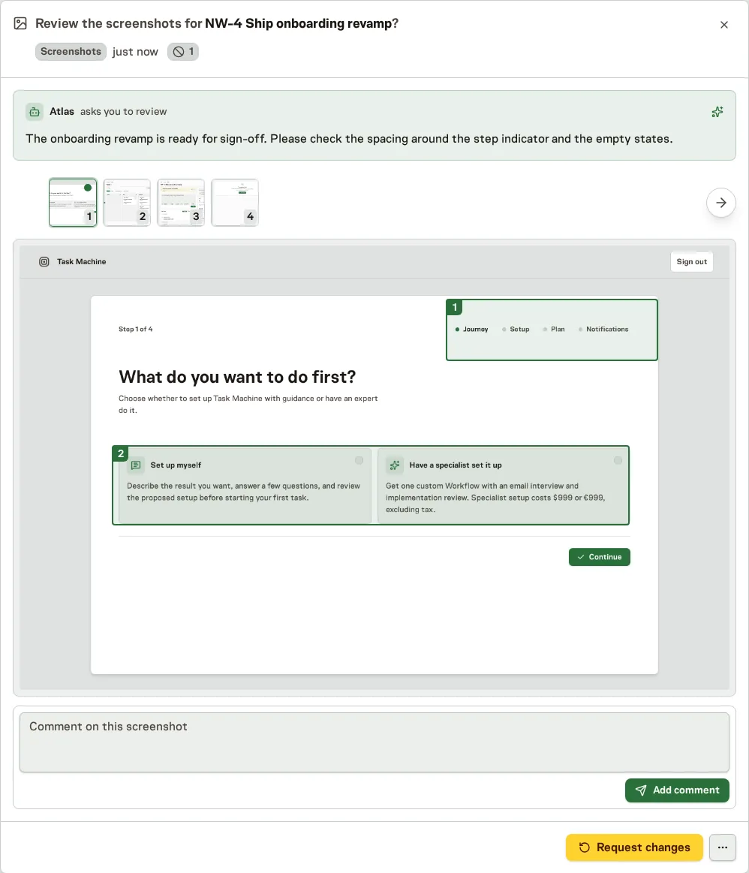Image resolution: width=749 pixels, height=873 pixels.
Task: Click the sparkle icon in the Atlas message
Action: [717, 112]
